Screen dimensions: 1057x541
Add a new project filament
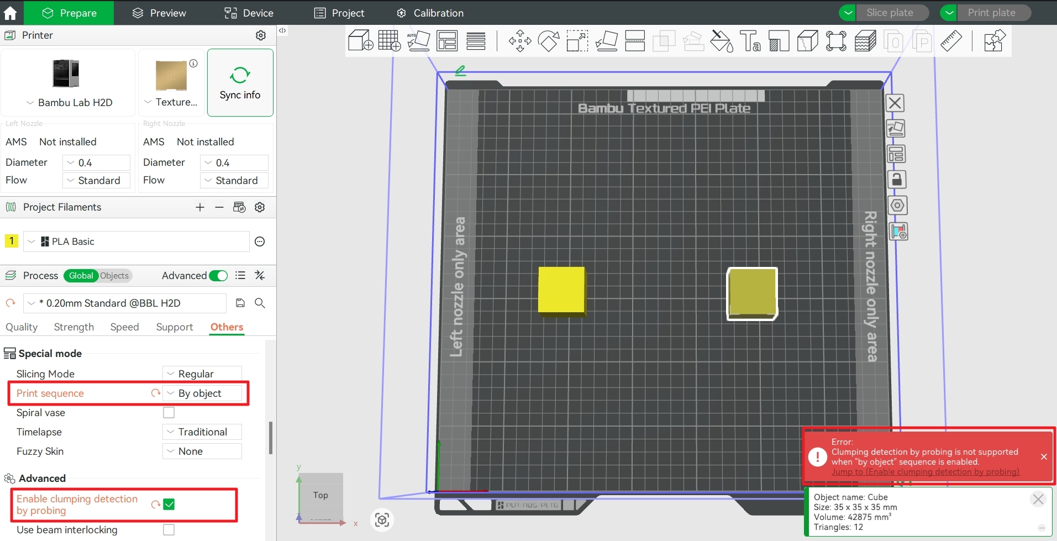coord(200,207)
